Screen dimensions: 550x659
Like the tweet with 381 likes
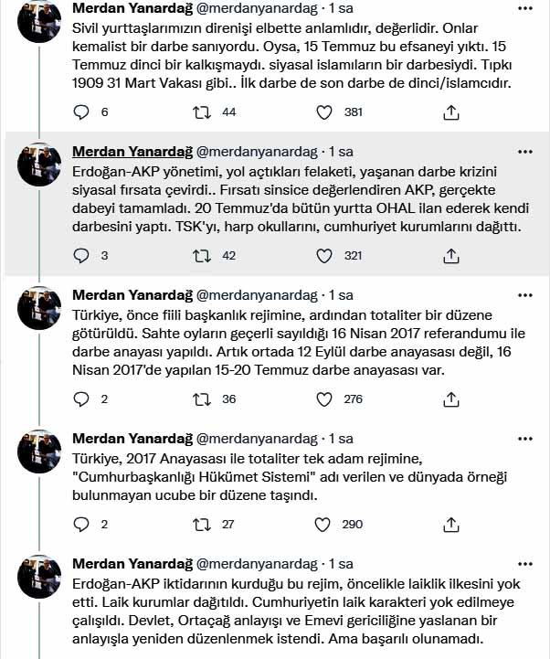click(323, 112)
